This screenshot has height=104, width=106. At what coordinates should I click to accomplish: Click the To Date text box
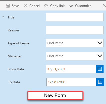[x=71, y=82]
